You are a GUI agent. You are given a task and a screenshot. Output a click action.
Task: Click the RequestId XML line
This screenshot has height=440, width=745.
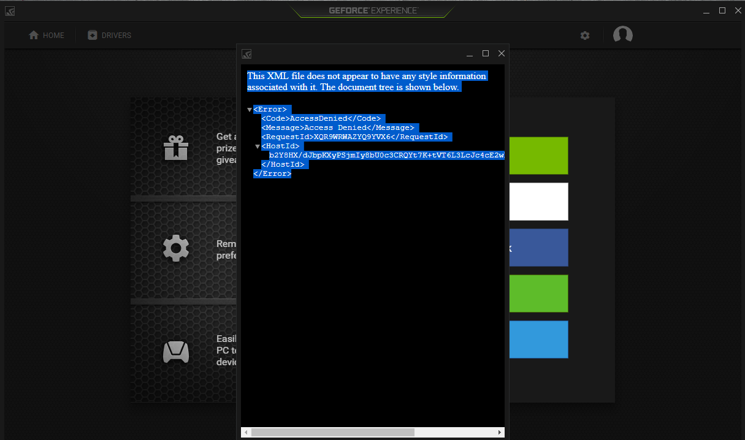click(356, 137)
